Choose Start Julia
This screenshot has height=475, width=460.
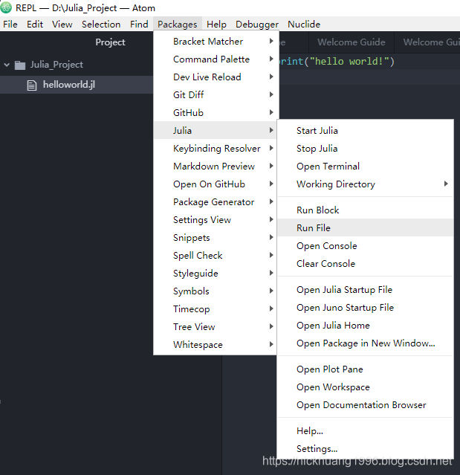[365, 131]
